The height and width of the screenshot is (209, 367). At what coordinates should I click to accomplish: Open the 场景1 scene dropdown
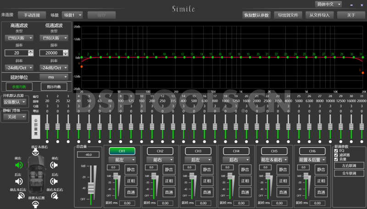click(72, 15)
